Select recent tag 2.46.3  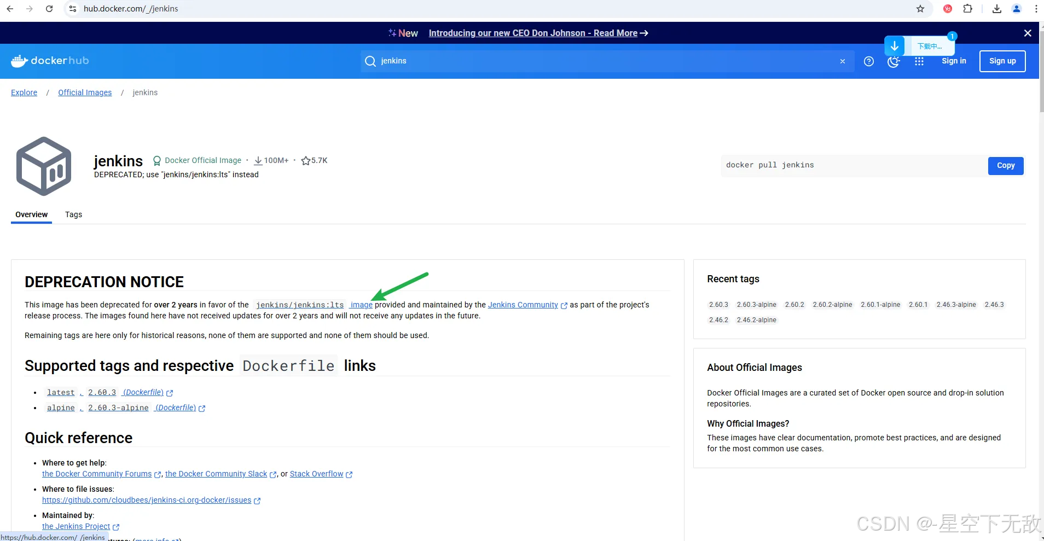tap(994, 305)
